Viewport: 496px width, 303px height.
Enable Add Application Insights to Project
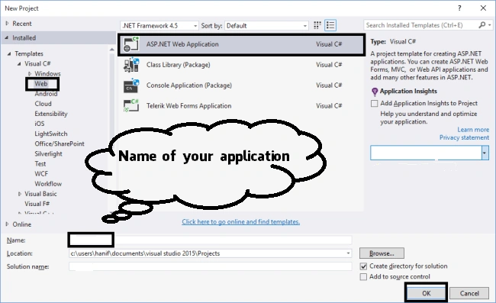(x=374, y=104)
